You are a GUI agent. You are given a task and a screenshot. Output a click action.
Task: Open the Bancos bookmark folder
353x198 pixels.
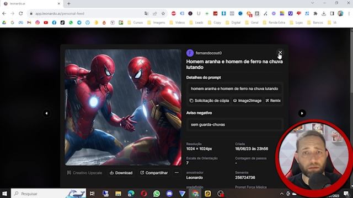(x=315, y=23)
